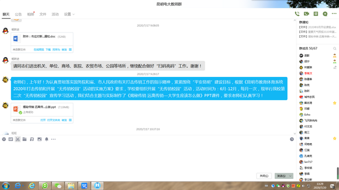Screen dimensions: 339x190
Task: Click the music headphone icon
Action: 32,139
